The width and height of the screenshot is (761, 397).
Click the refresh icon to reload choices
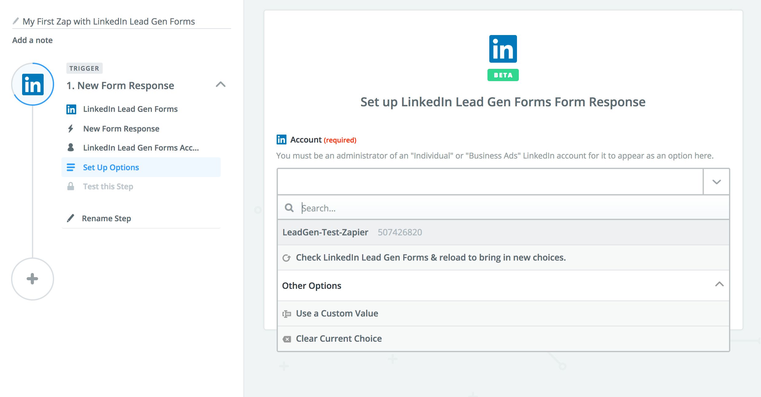286,258
